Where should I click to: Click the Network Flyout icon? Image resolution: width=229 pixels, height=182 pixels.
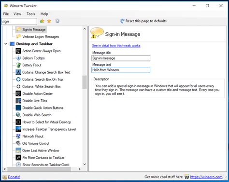coord(18,136)
